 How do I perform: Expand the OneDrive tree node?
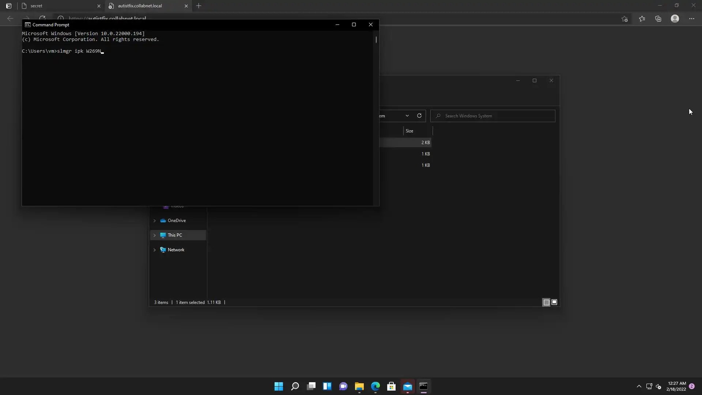tap(155, 221)
